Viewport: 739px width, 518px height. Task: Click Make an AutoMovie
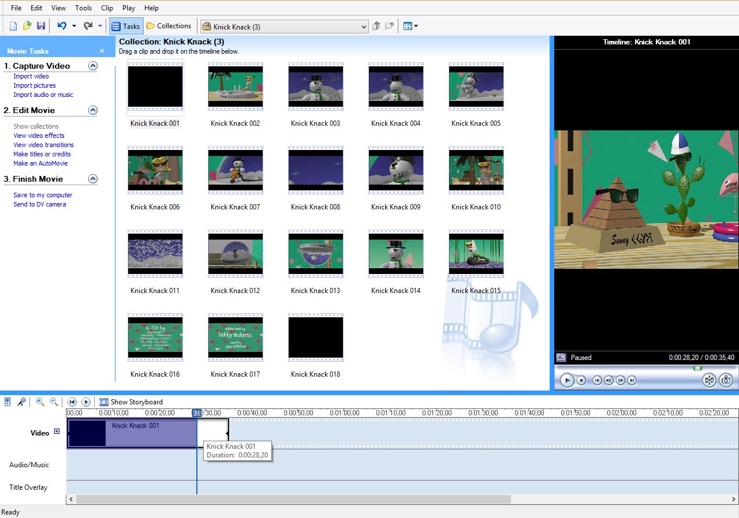point(40,163)
